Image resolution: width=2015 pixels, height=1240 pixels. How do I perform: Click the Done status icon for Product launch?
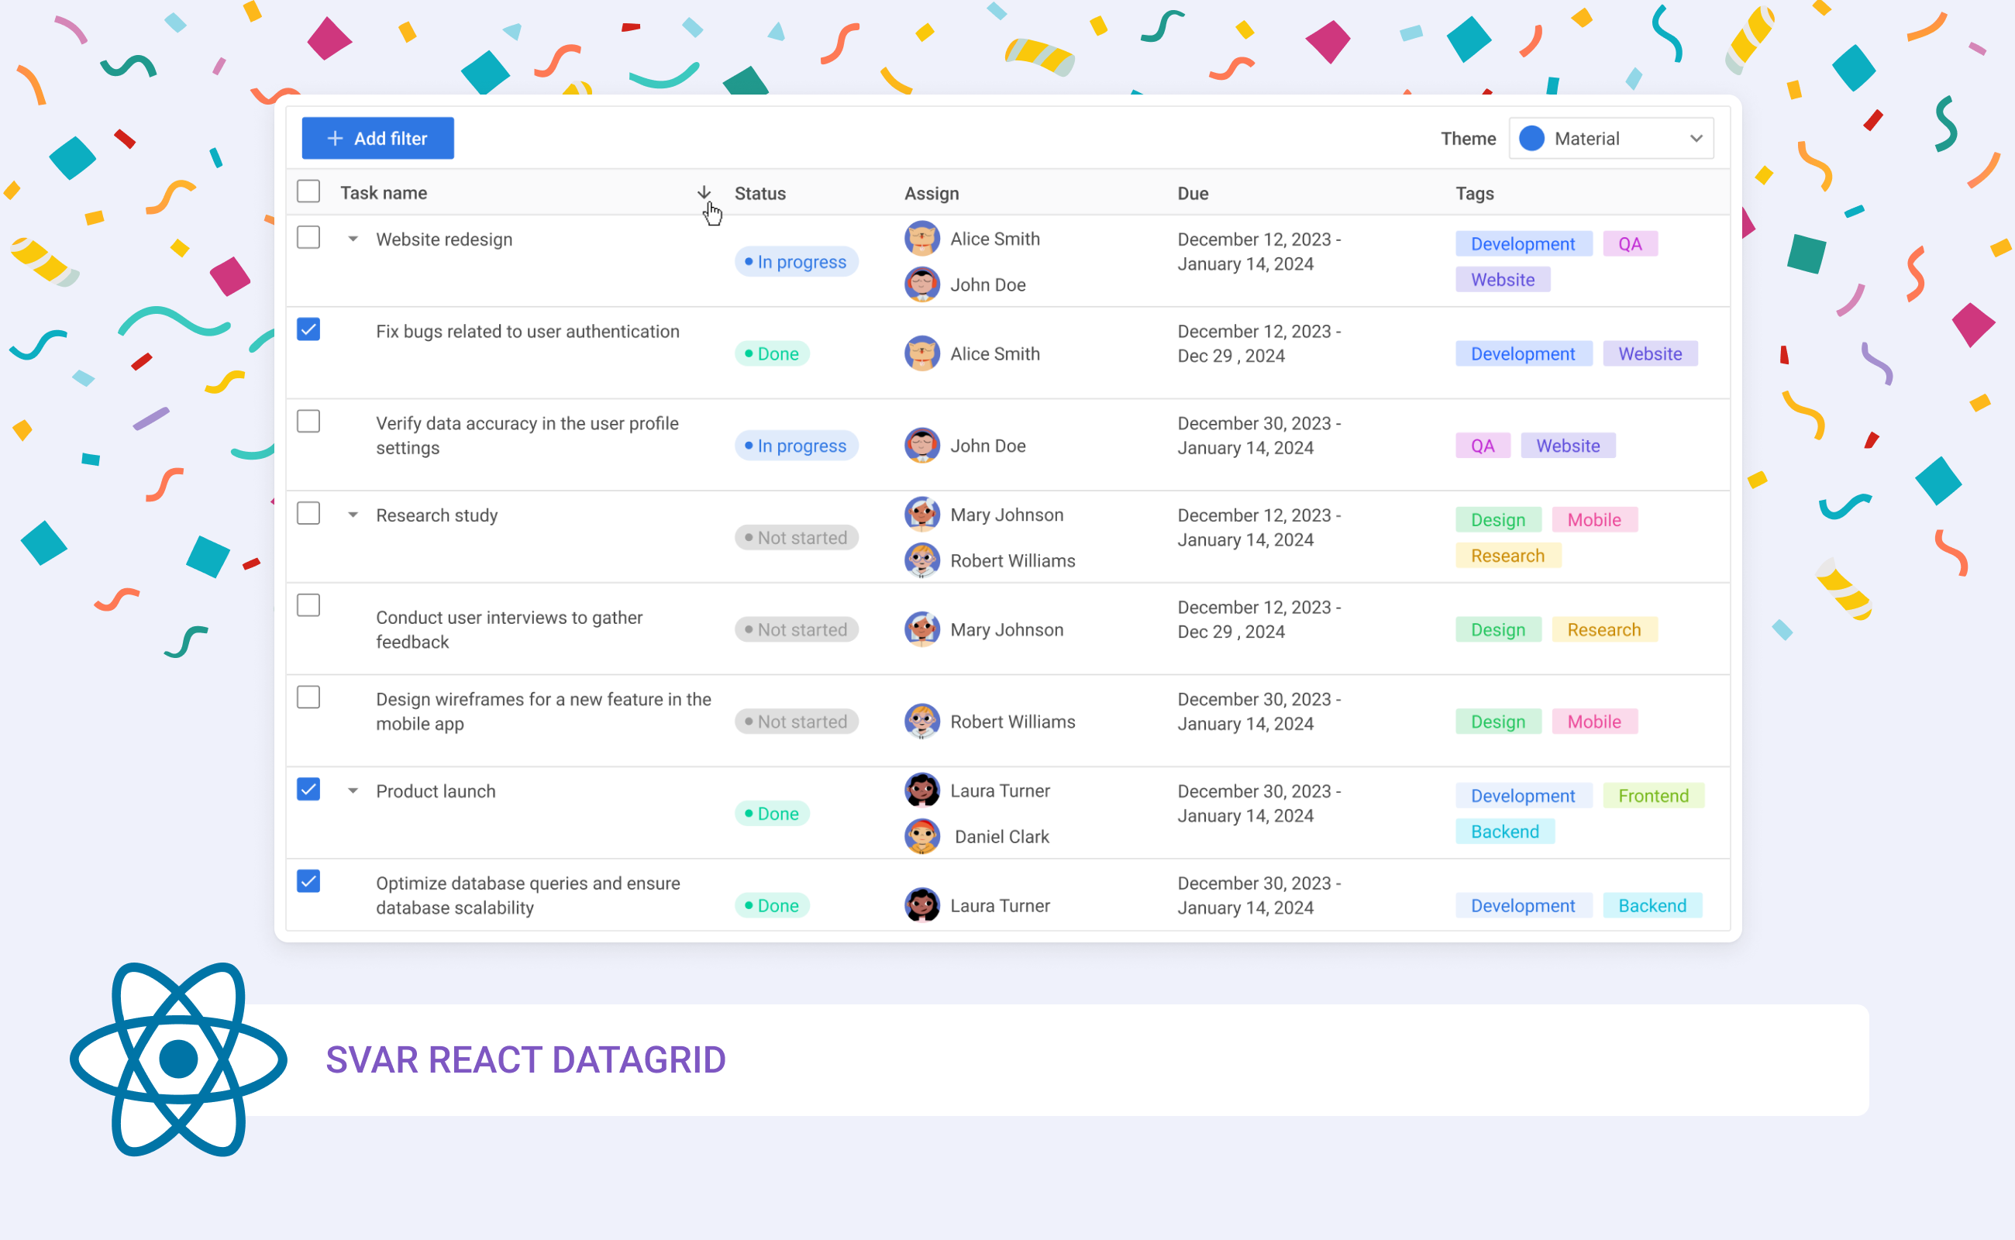(x=773, y=813)
